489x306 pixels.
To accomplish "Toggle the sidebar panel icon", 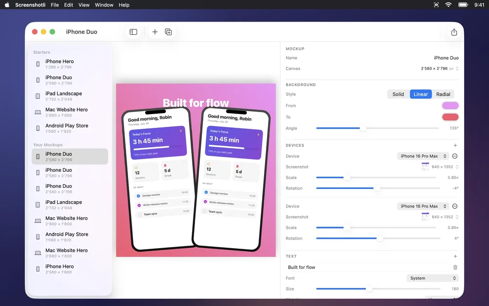I will (133, 32).
